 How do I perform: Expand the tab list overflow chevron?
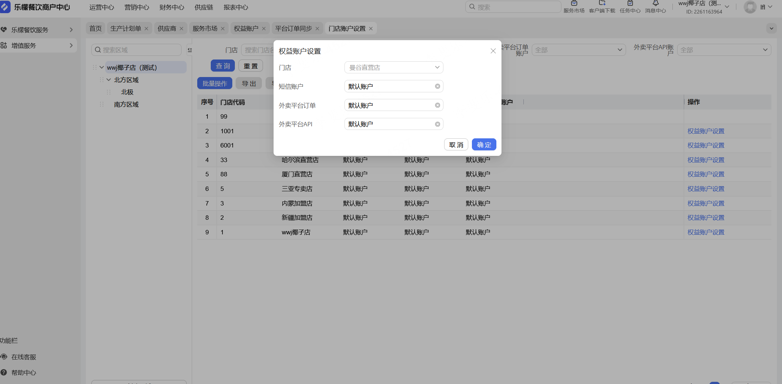(x=771, y=28)
